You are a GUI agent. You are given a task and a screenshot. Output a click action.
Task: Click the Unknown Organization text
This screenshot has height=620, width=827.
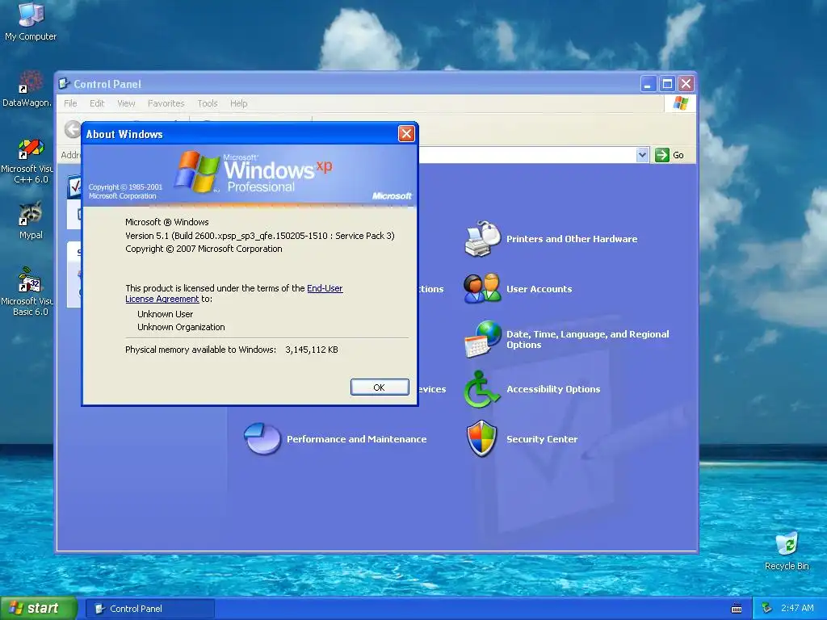coord(181,328)
